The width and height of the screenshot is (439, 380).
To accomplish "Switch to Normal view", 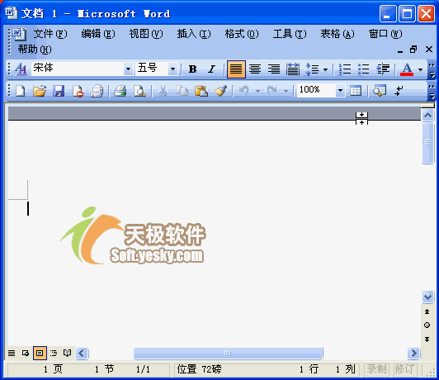I will (12, 353).
